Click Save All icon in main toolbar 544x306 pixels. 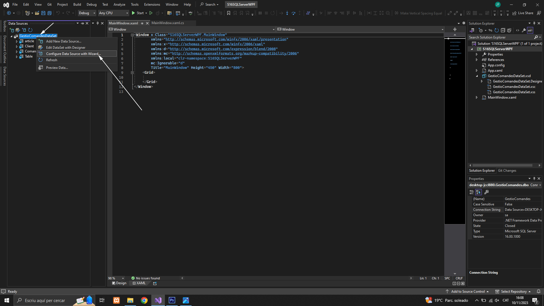(49, 13)
